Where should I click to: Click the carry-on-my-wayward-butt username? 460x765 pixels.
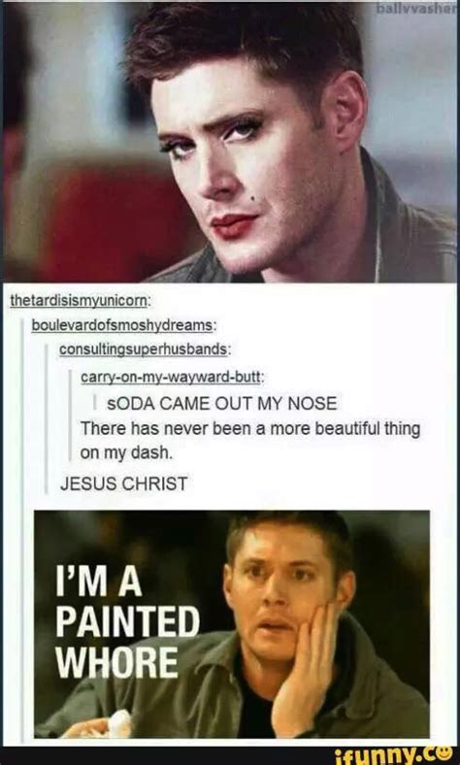point(173,376)
